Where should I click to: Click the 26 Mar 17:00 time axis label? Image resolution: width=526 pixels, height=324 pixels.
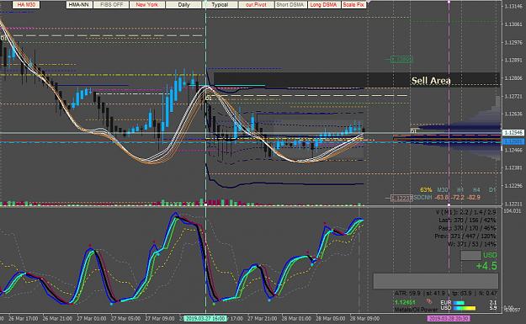(24, 318)
